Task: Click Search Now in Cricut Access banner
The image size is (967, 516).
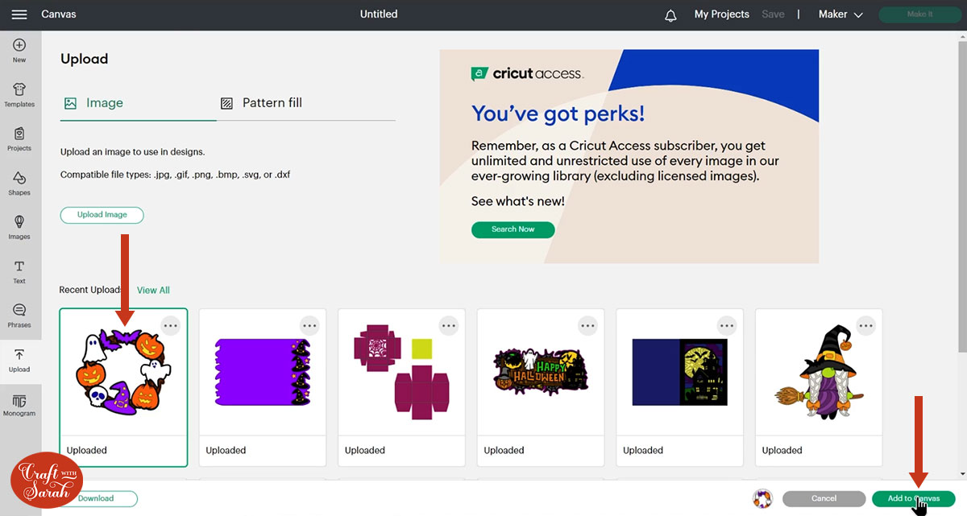Action: (513, 229)
